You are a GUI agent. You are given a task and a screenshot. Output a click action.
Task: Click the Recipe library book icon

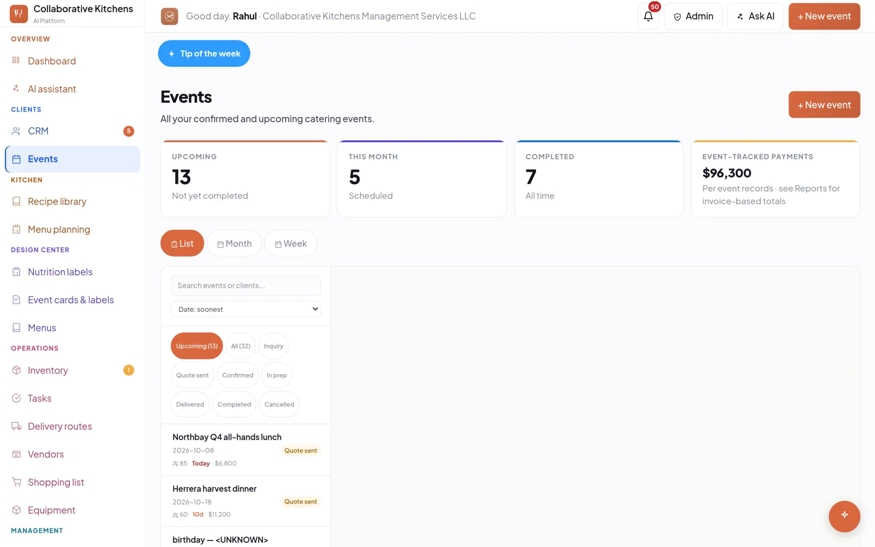click(x=16, y=201)
